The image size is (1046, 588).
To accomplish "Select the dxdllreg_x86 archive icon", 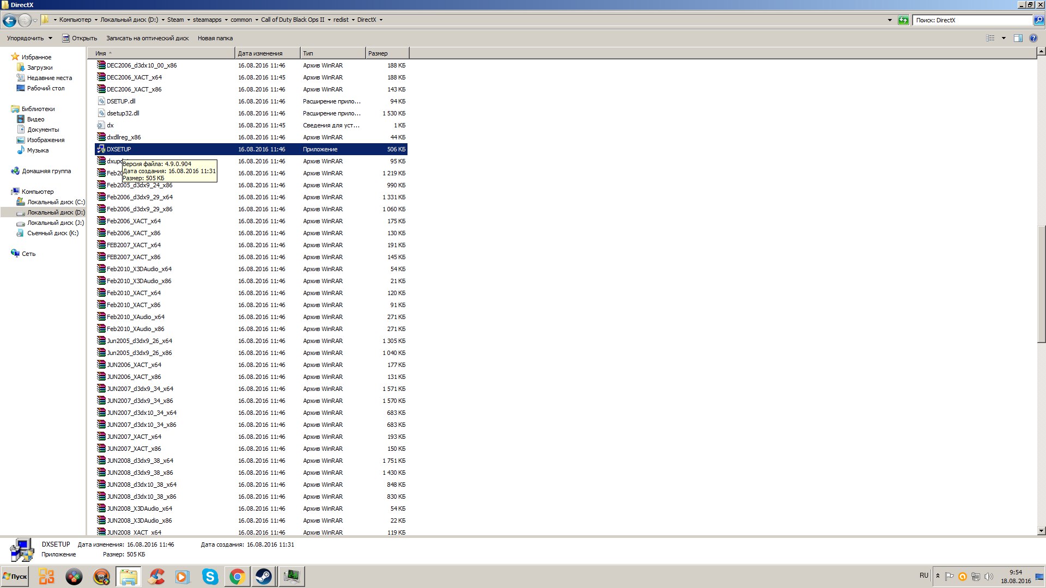I will click(x=101, y=137).
